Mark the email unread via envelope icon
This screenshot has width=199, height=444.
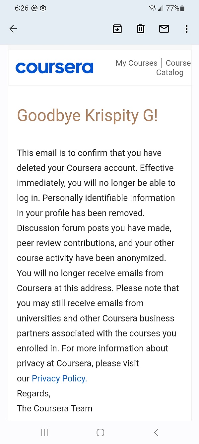click(x=164, y=29)
